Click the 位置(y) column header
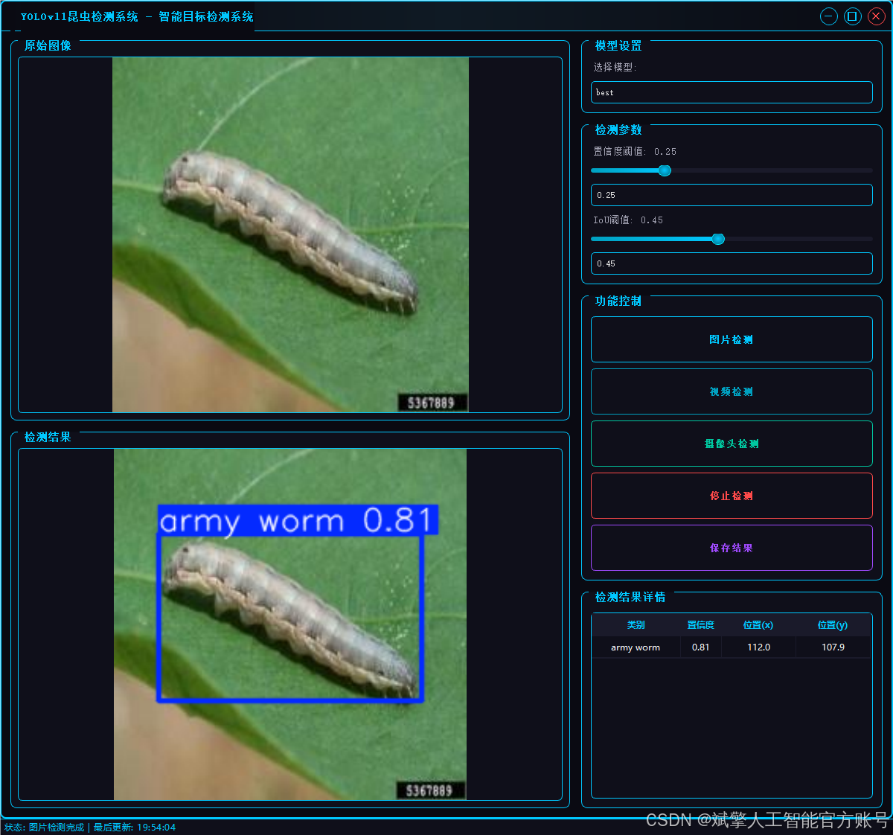 [833, 625]
